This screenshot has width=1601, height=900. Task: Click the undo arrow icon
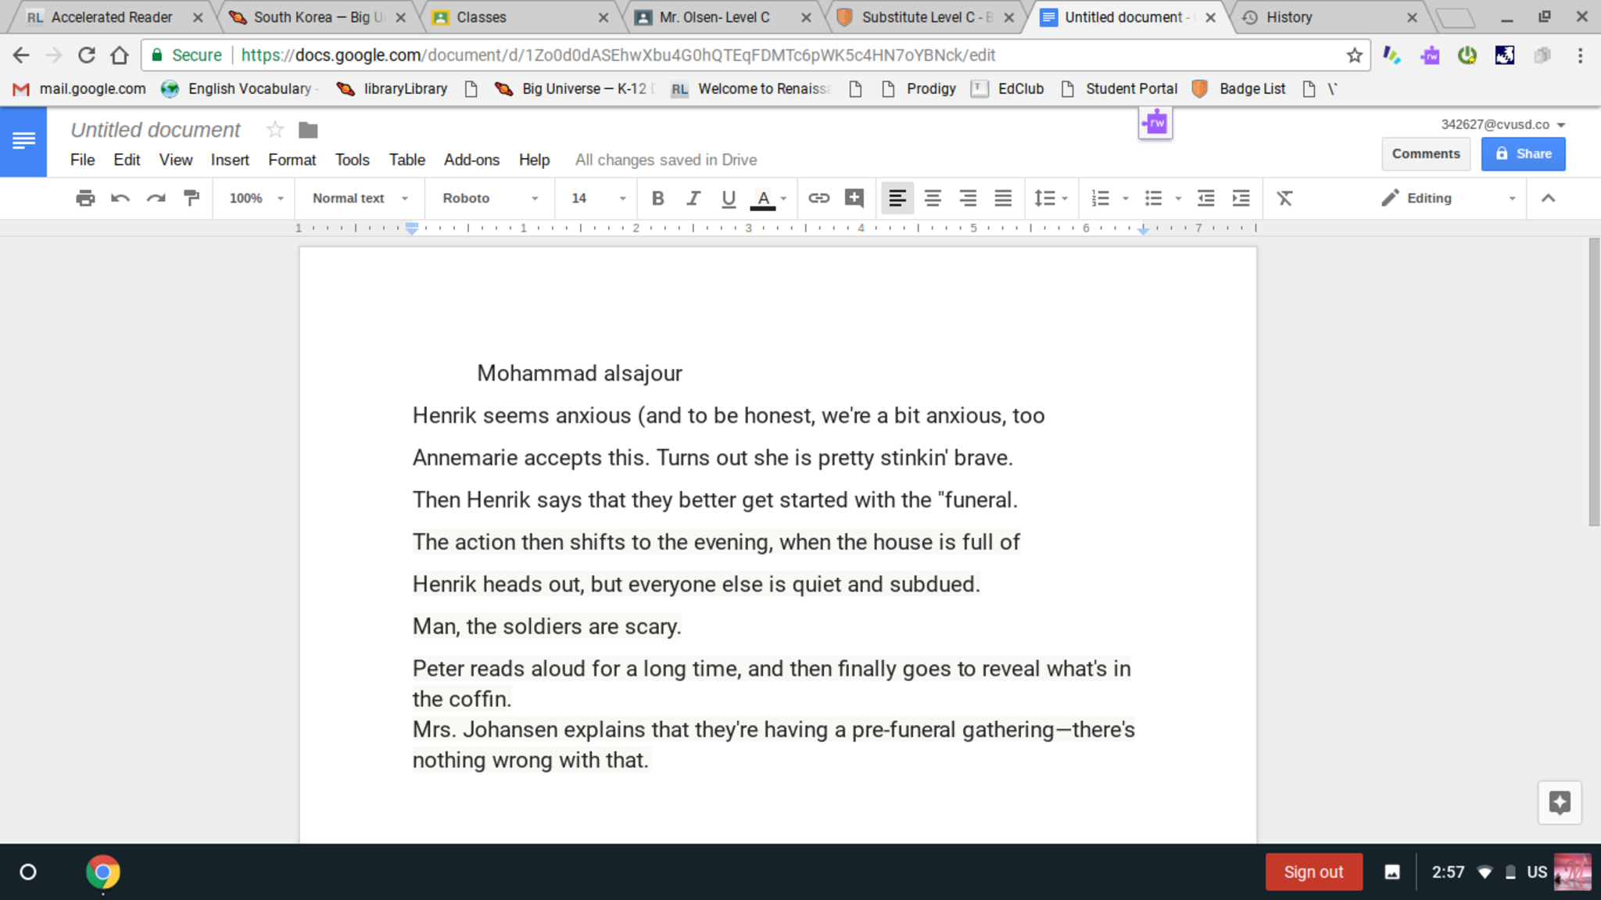pyautogui.click(x=120, y=199)
